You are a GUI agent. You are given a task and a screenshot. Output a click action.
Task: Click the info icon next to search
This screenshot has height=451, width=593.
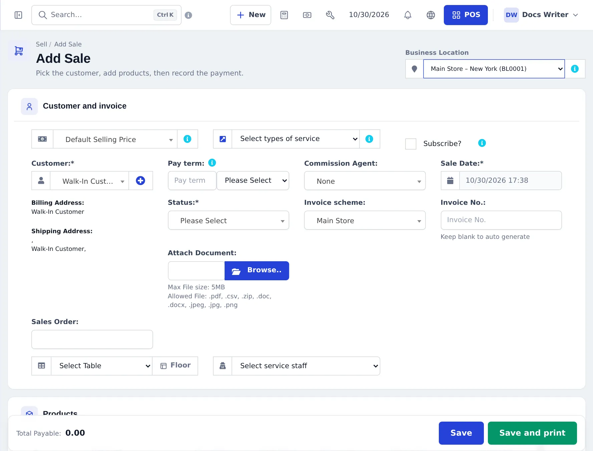point(188,15)
